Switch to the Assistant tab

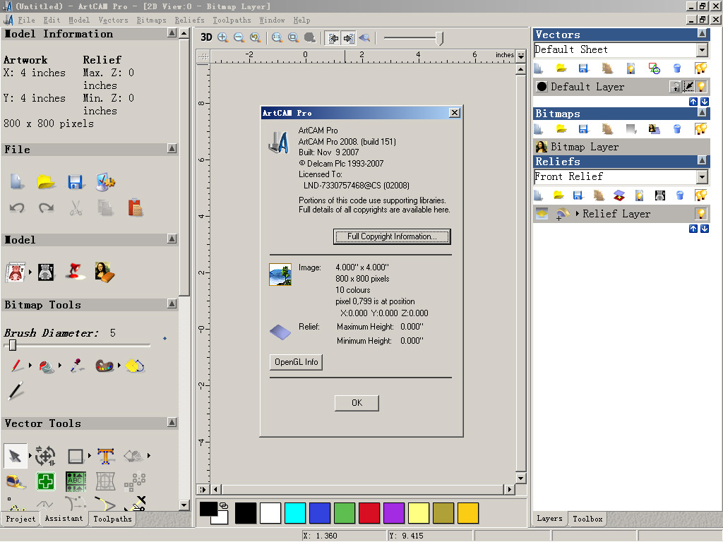click(x=64, y=519)
